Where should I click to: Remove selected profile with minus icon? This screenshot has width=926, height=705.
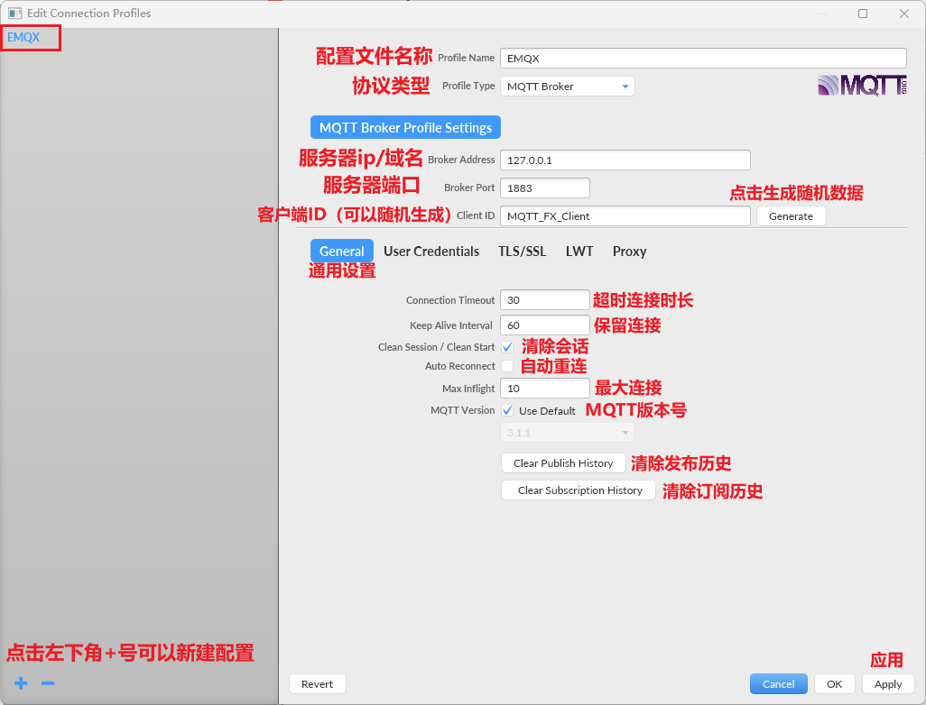pos(48,683)
